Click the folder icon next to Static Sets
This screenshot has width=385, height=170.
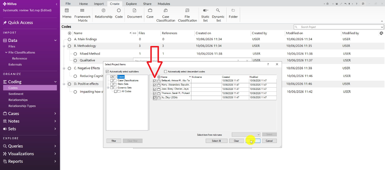pyautogui.click(x=115, y=84)
